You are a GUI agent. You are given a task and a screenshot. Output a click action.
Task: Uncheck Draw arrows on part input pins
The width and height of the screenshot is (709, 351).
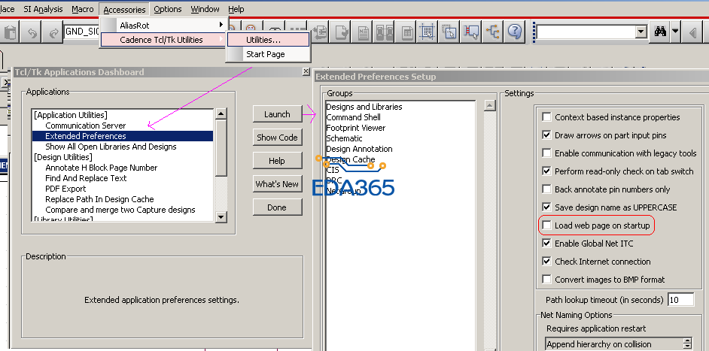point(546,135)
